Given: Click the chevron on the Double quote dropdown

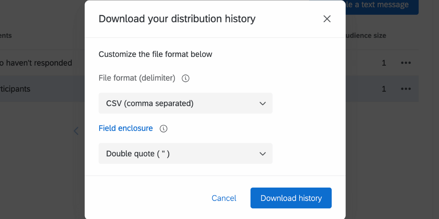Looking at the screenshot, I should [263, 154].
